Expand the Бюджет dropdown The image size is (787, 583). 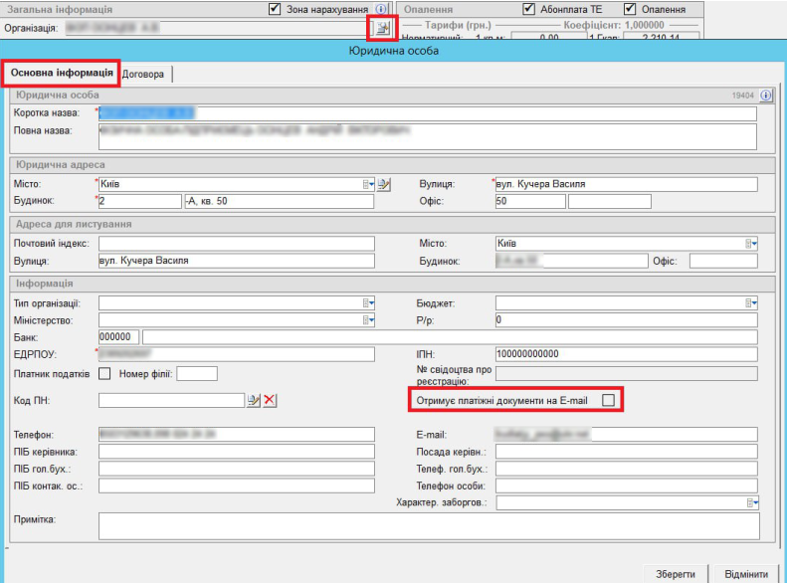[751, 302]
